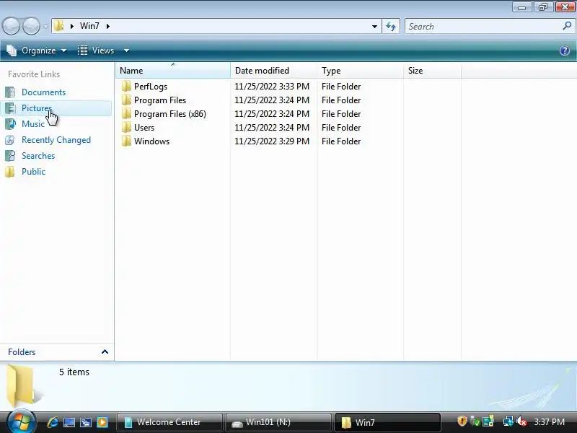Select the Win7 breadcrumb in address bar

point(89,26)
